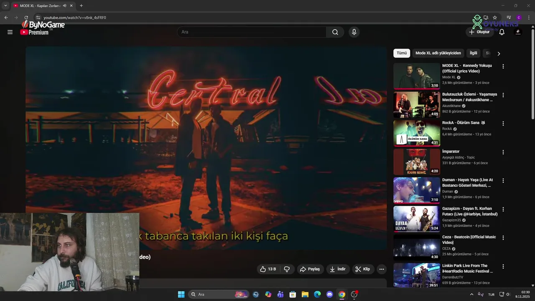Click the search magnifier button
This screenshot has width=535, height=301.
coord(335,32)
